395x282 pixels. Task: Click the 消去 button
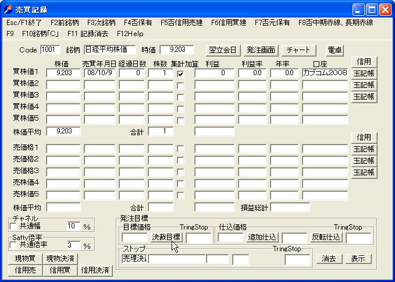point(329,259)
